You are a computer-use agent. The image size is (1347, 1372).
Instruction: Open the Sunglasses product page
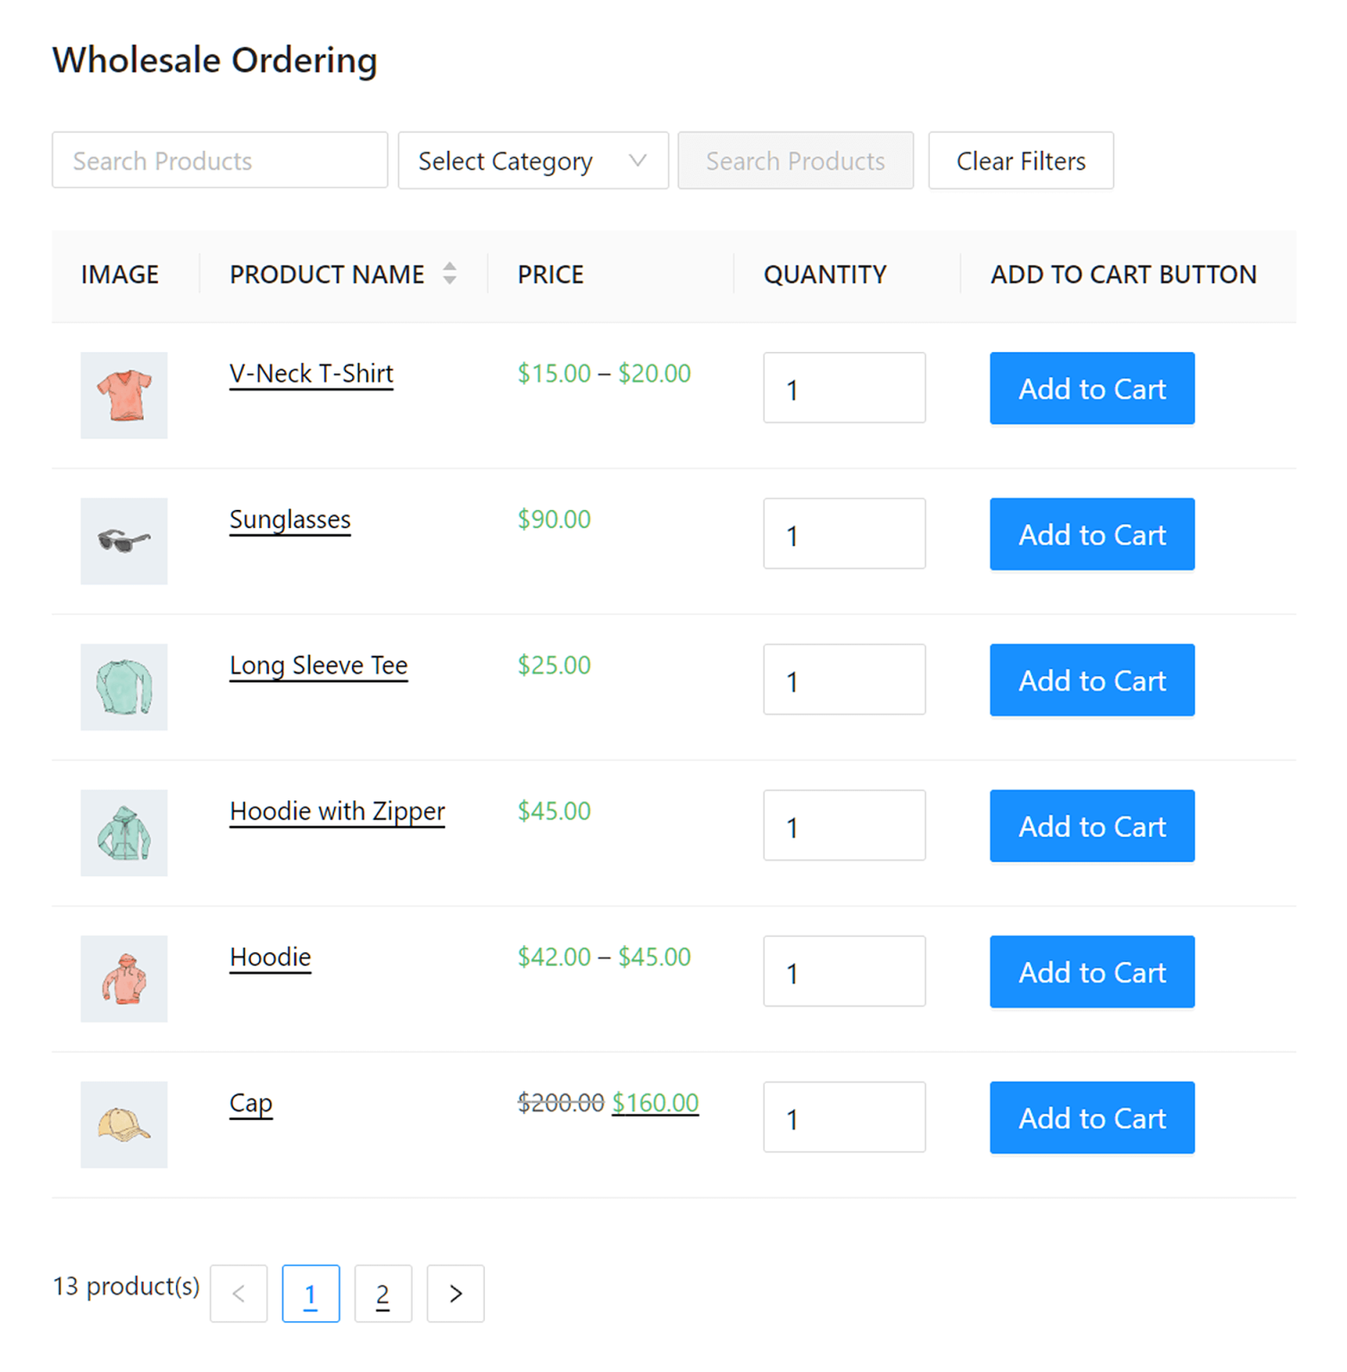(x=289, y=519)
